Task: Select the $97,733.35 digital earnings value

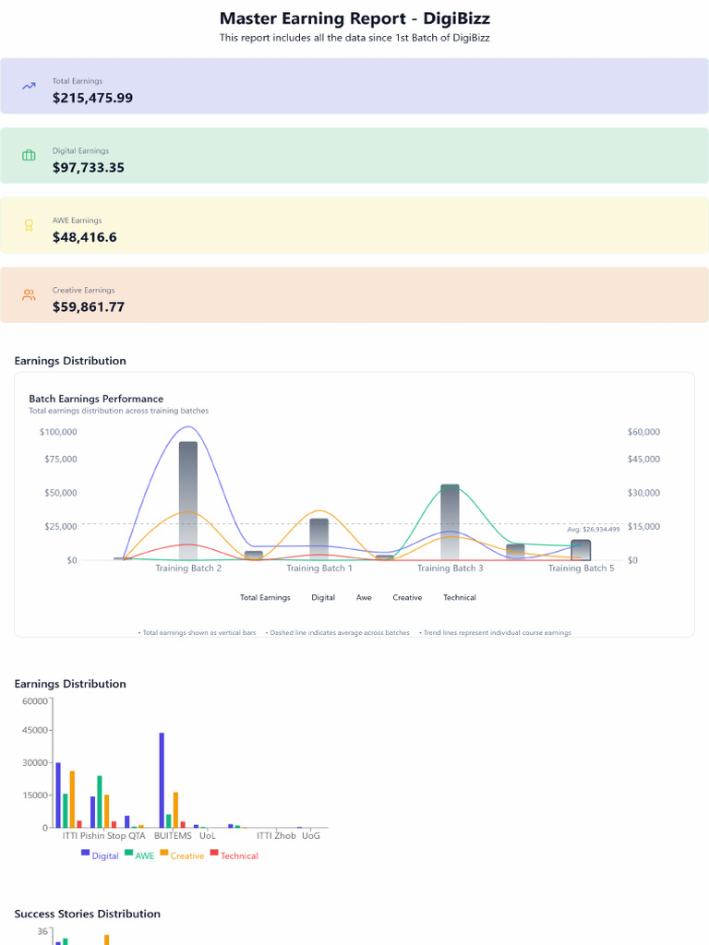Action: pyautogui.click(x=88, y=168)
